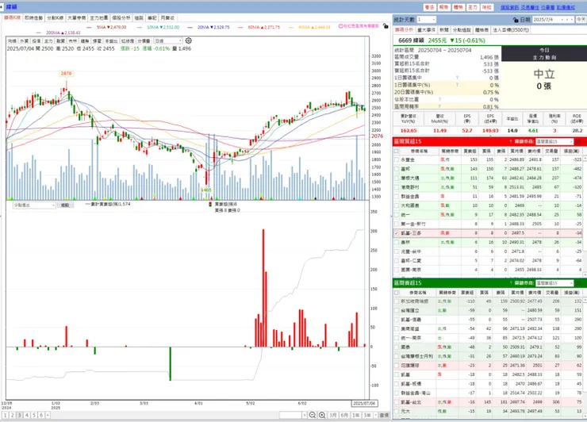
Task: Zoom in the chart with plus magnifier
Action: point(322,415)
